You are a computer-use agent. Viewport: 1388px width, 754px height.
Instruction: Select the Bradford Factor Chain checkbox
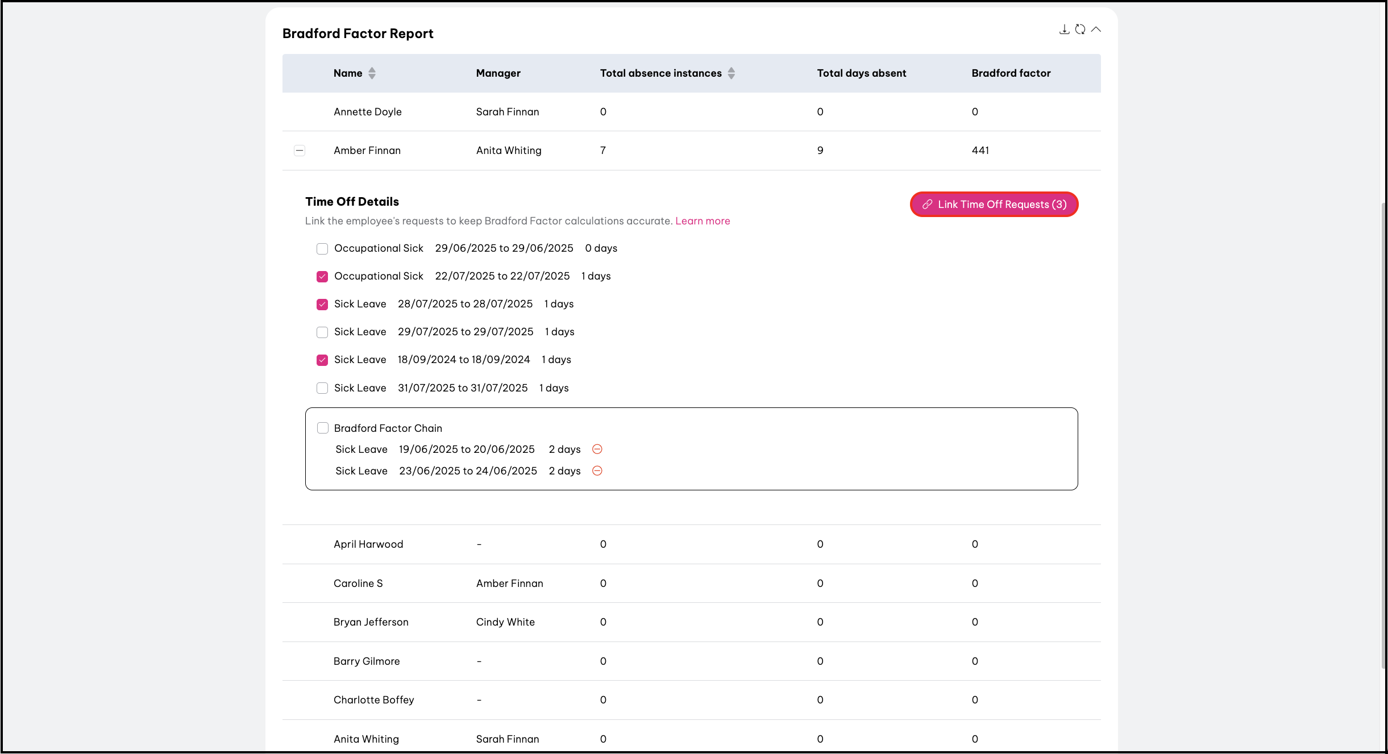coord(323,428)
